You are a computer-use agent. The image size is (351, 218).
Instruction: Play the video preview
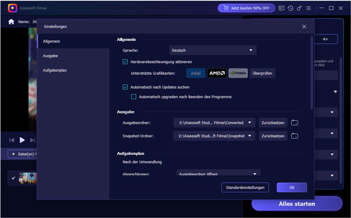22,140
